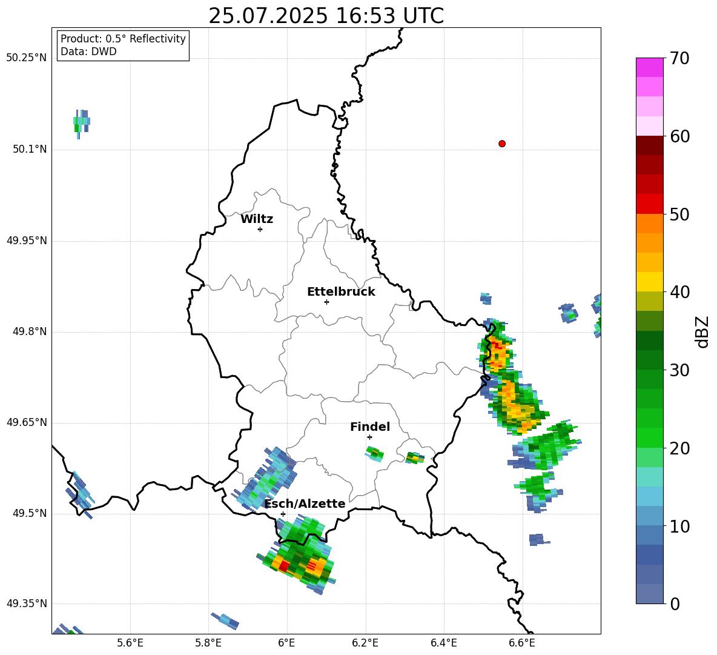Click the 5.8°E longitude label
Screen dimensions: 717x655
[208, 643]
